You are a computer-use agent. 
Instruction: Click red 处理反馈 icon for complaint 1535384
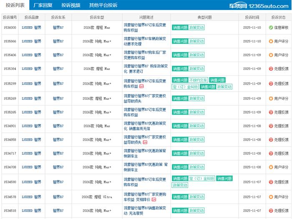(271, 69)
